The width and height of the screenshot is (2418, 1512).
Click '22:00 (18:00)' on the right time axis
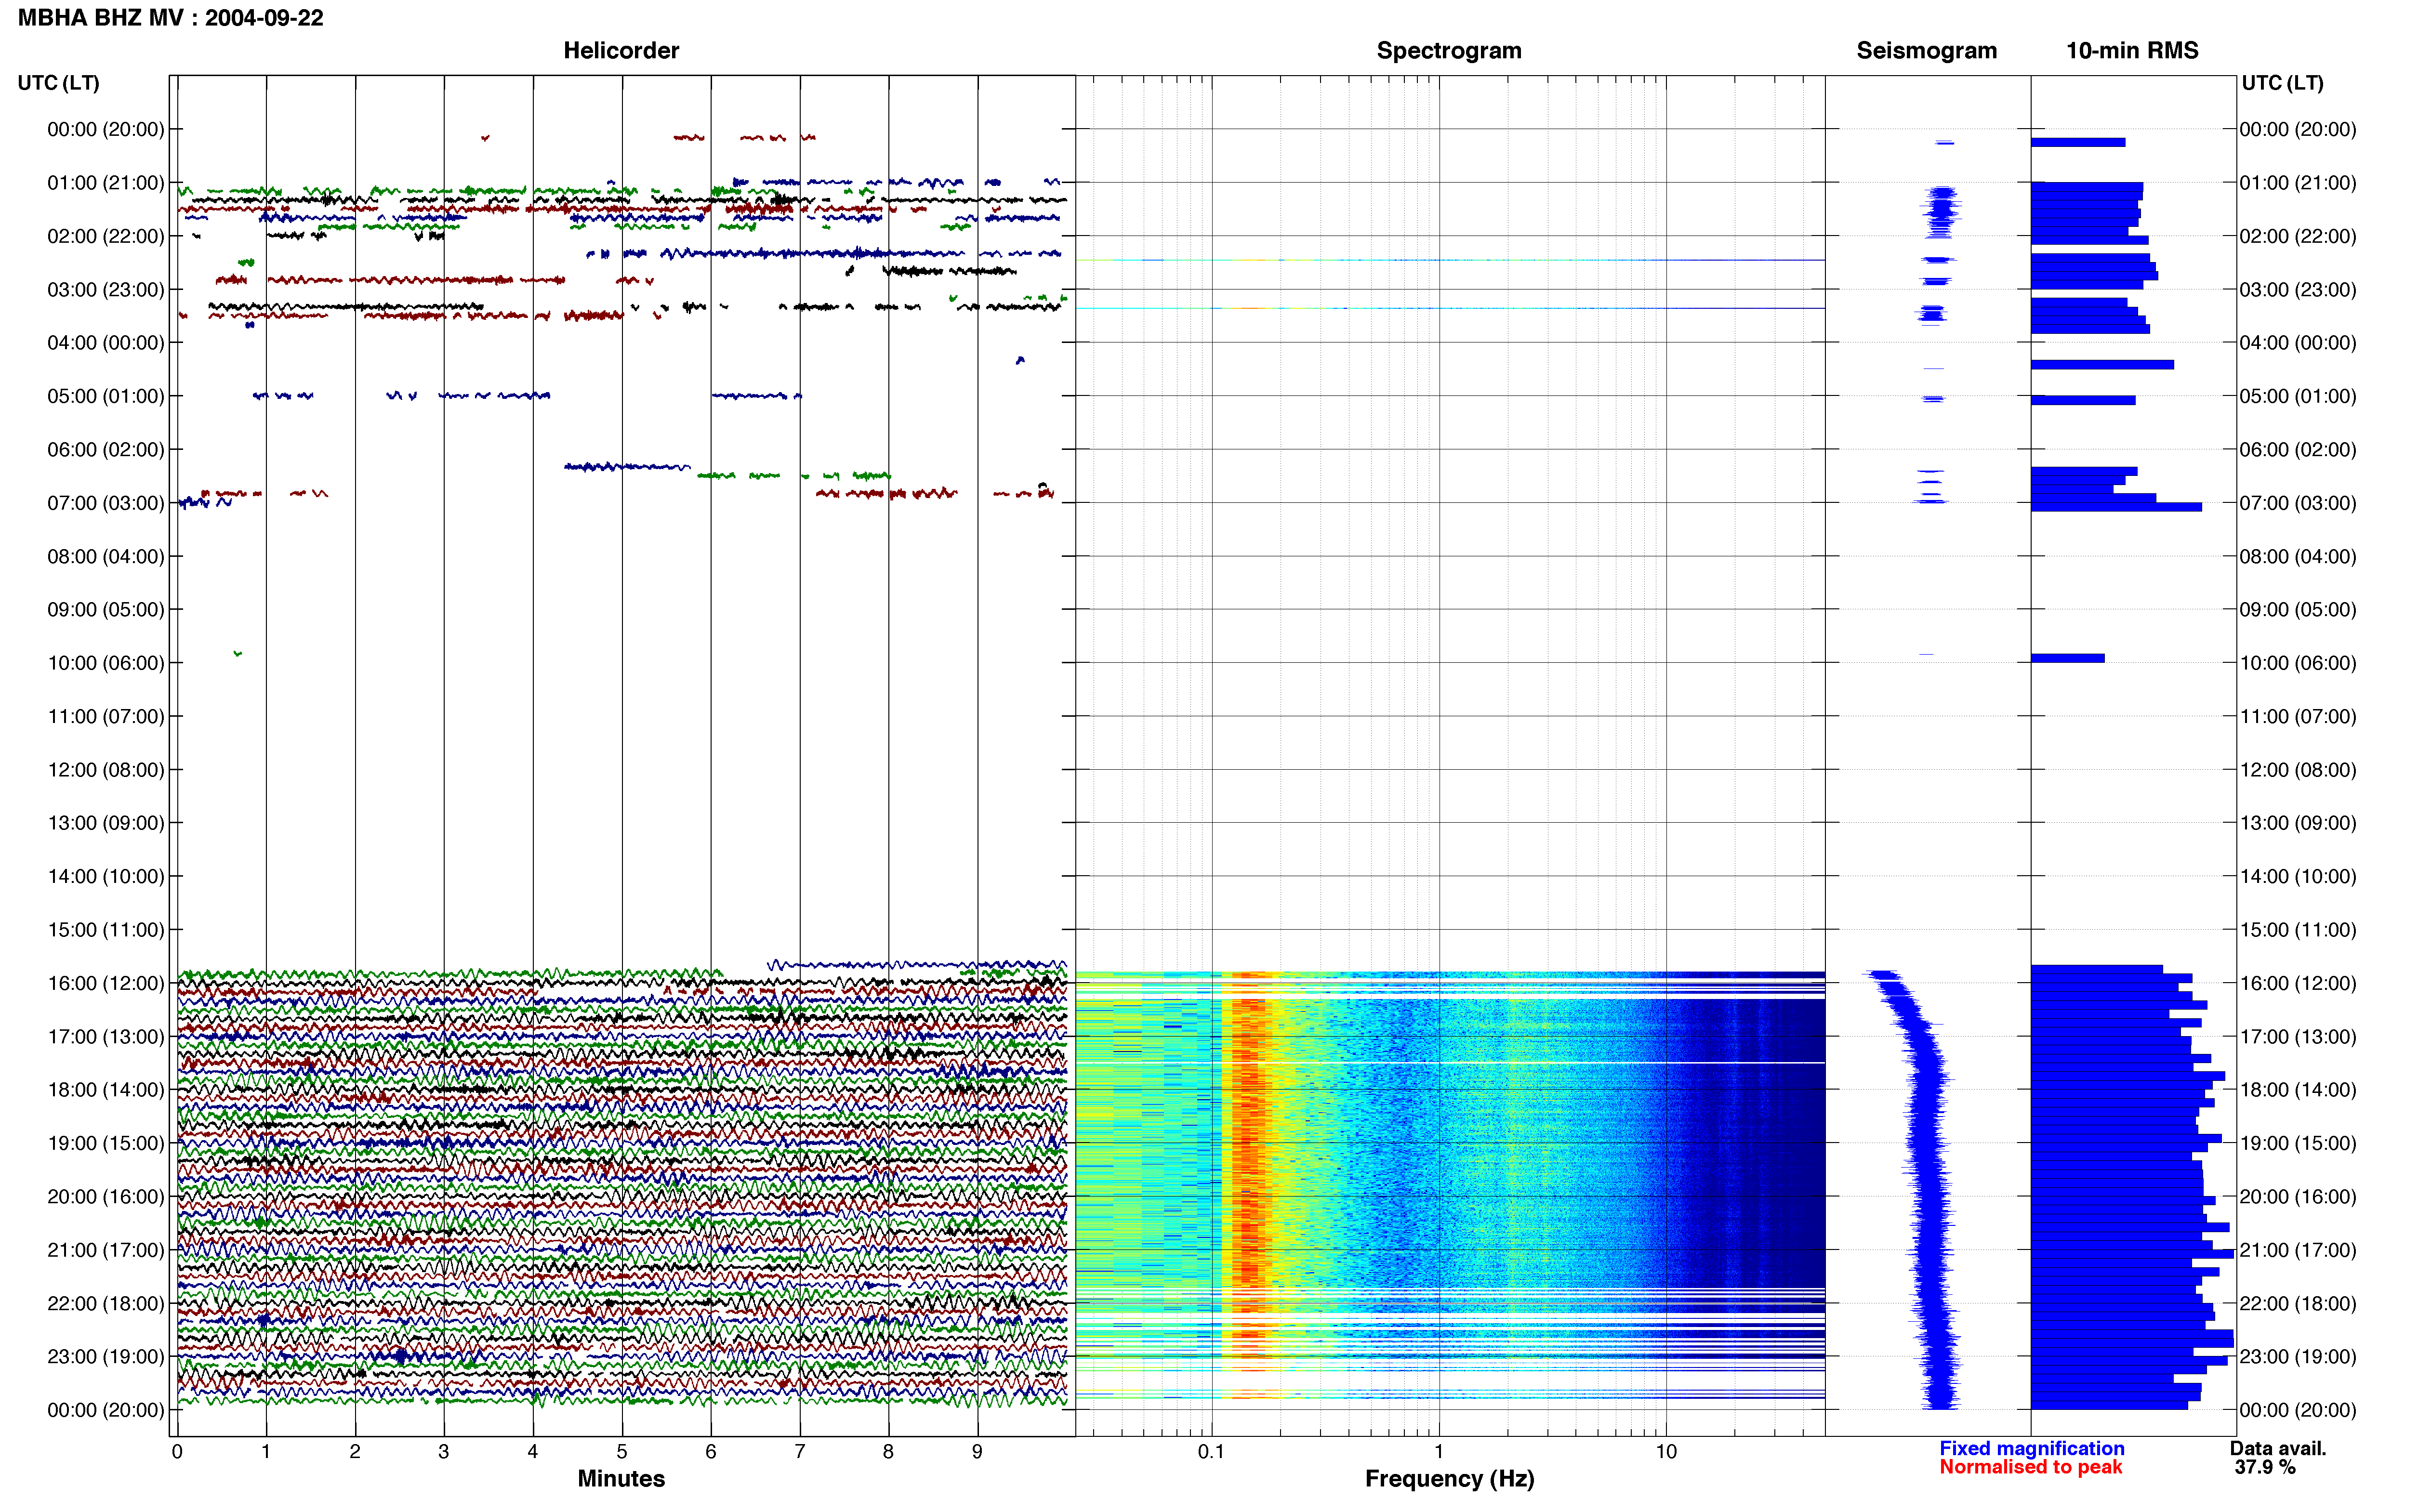2298,1303
